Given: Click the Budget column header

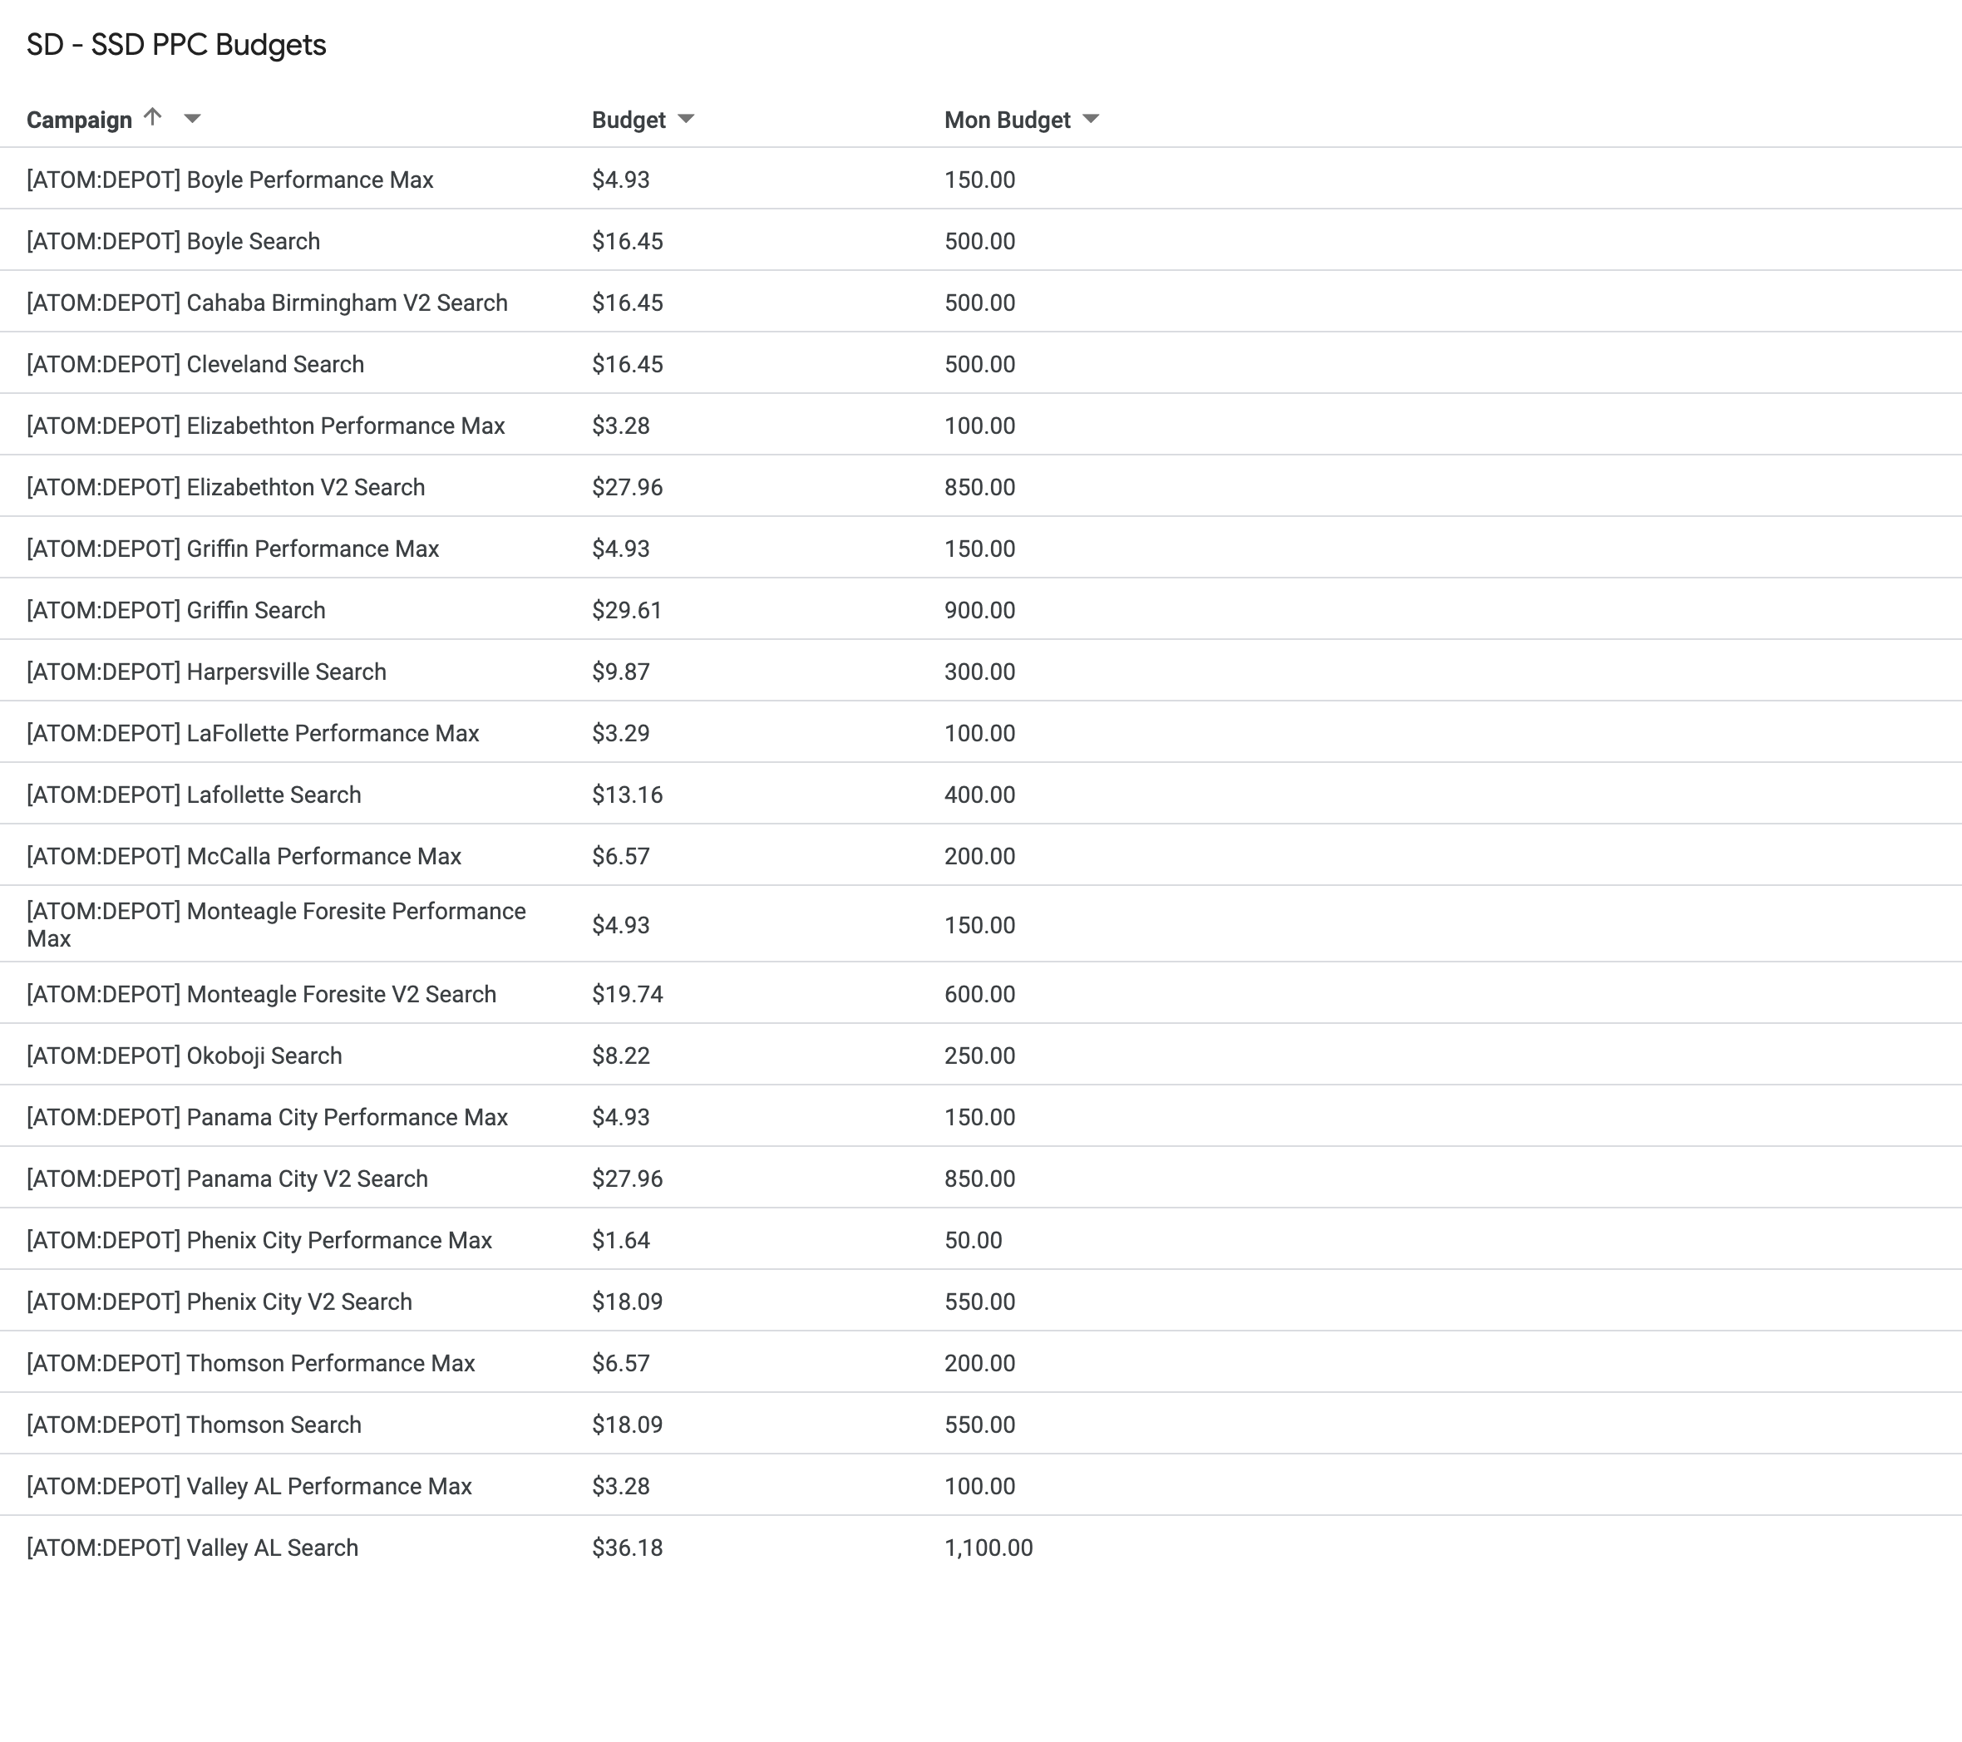Looking at the screenshot, I should coord(626,119).
